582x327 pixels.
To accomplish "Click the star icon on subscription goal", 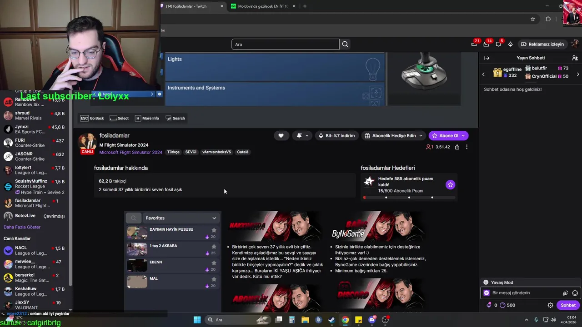I will pos(450,184).
